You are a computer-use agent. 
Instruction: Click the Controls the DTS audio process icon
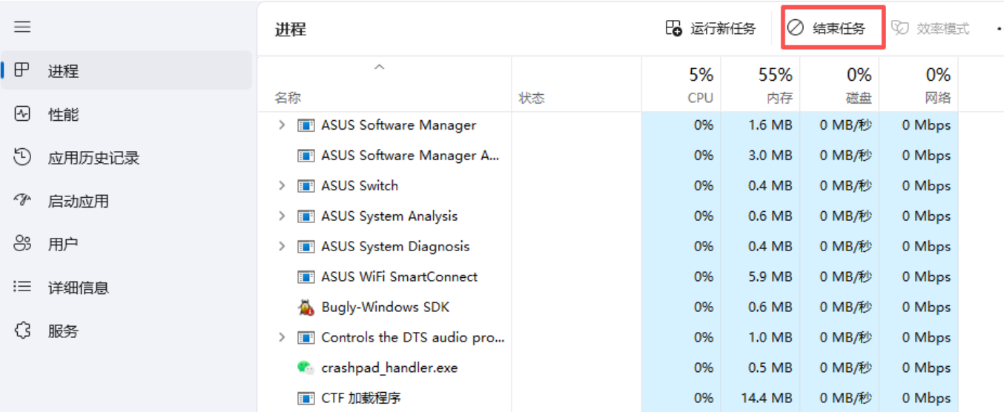pos(306,338)
